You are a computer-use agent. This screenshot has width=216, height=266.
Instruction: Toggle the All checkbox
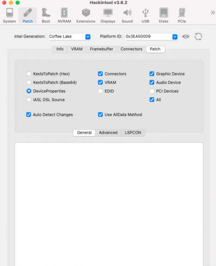coord(152,100)
